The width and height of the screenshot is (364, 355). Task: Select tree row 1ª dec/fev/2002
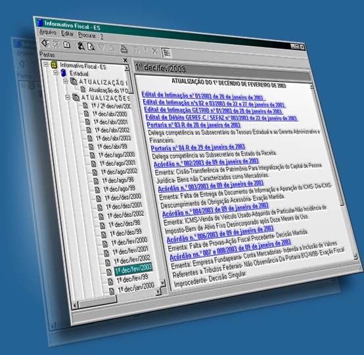(x=132, y=261)
